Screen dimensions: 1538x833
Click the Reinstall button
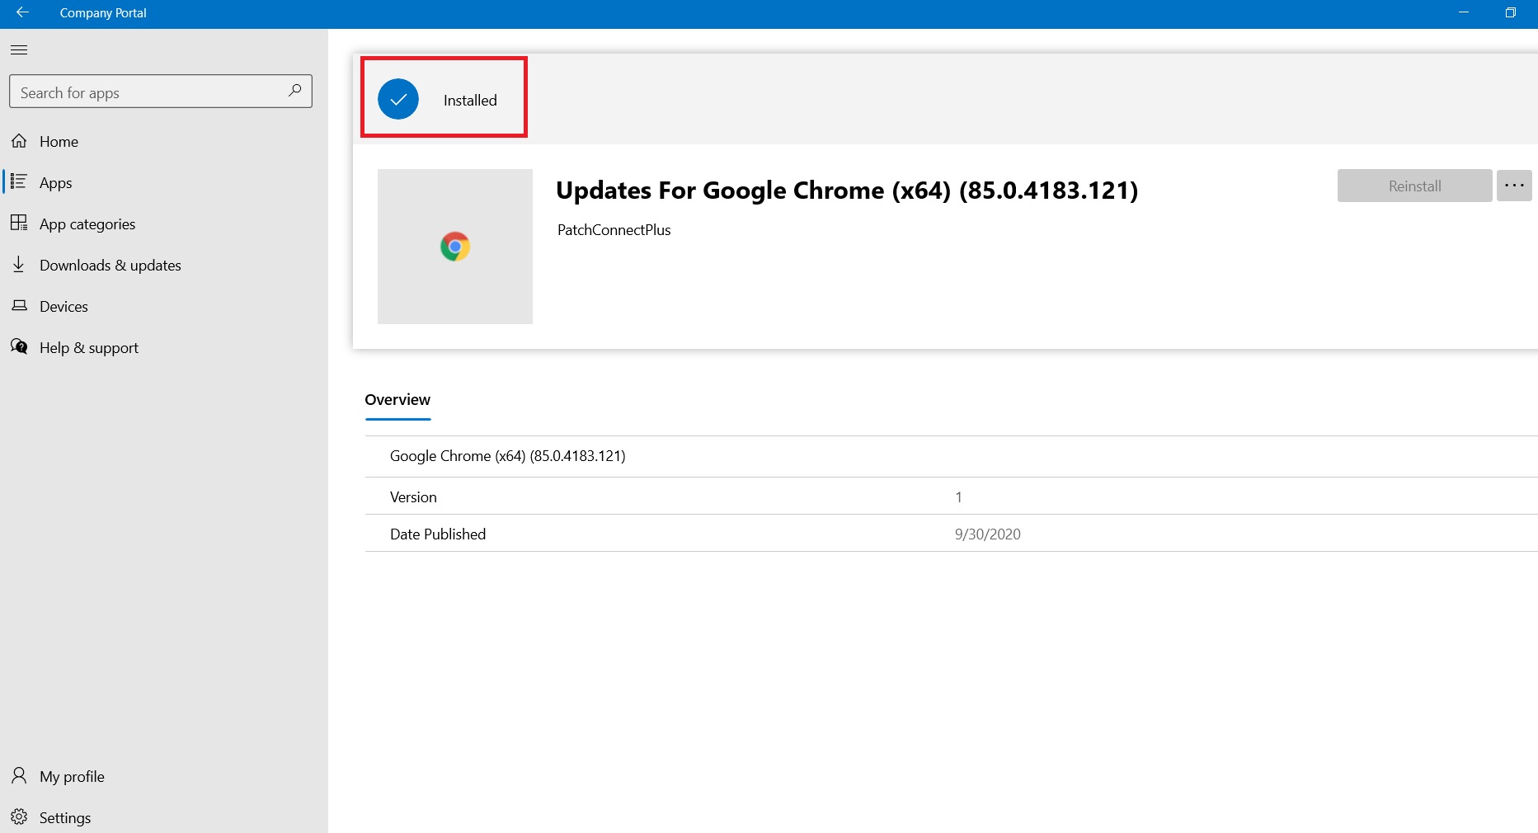coord(1414,186)
